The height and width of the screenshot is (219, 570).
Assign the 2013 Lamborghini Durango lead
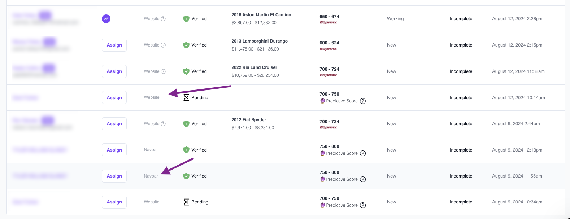(114, 45)
